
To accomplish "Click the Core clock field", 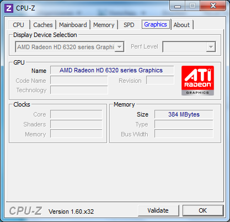I will pyautogui.click(x=76, y=114).
